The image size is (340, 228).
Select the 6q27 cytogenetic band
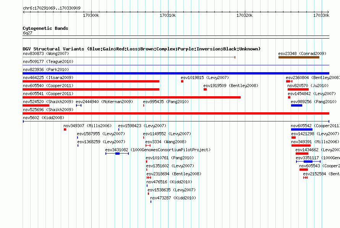point(176,37)
